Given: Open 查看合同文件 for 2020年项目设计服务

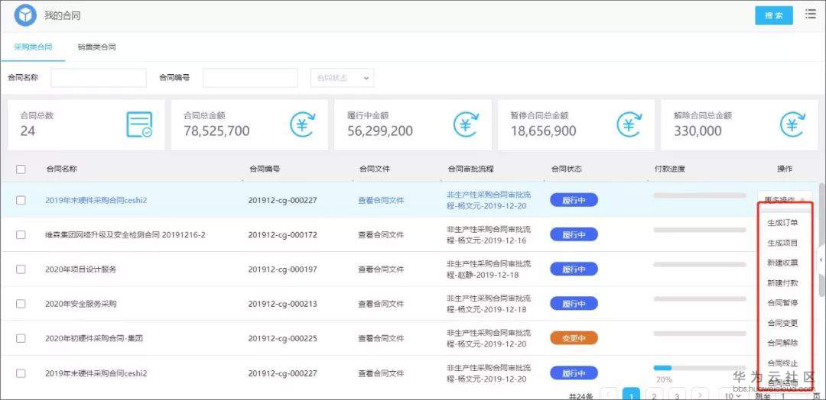Looking at the screenshot, I should pyautogui.click(x=381, y=269).
